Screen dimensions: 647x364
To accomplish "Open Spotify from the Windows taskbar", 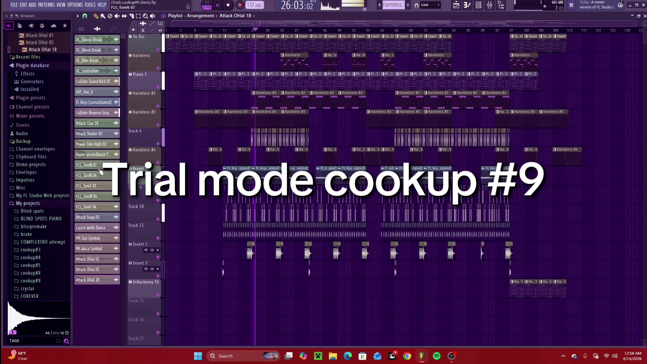I will (x=437, y=356).
